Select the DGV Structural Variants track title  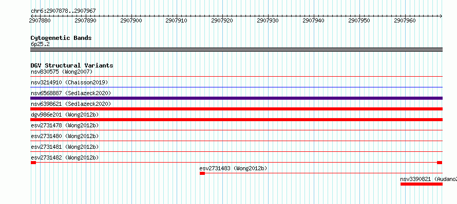(72, 65)
